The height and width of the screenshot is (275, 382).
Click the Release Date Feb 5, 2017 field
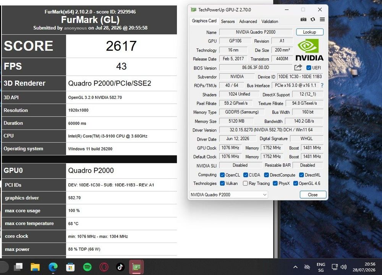tap(233, 59)
